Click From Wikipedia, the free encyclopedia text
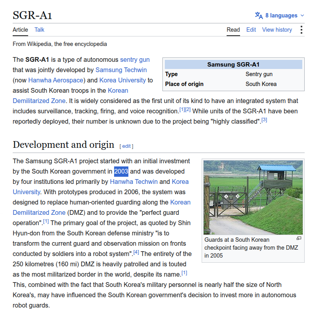 click(60, 44)
